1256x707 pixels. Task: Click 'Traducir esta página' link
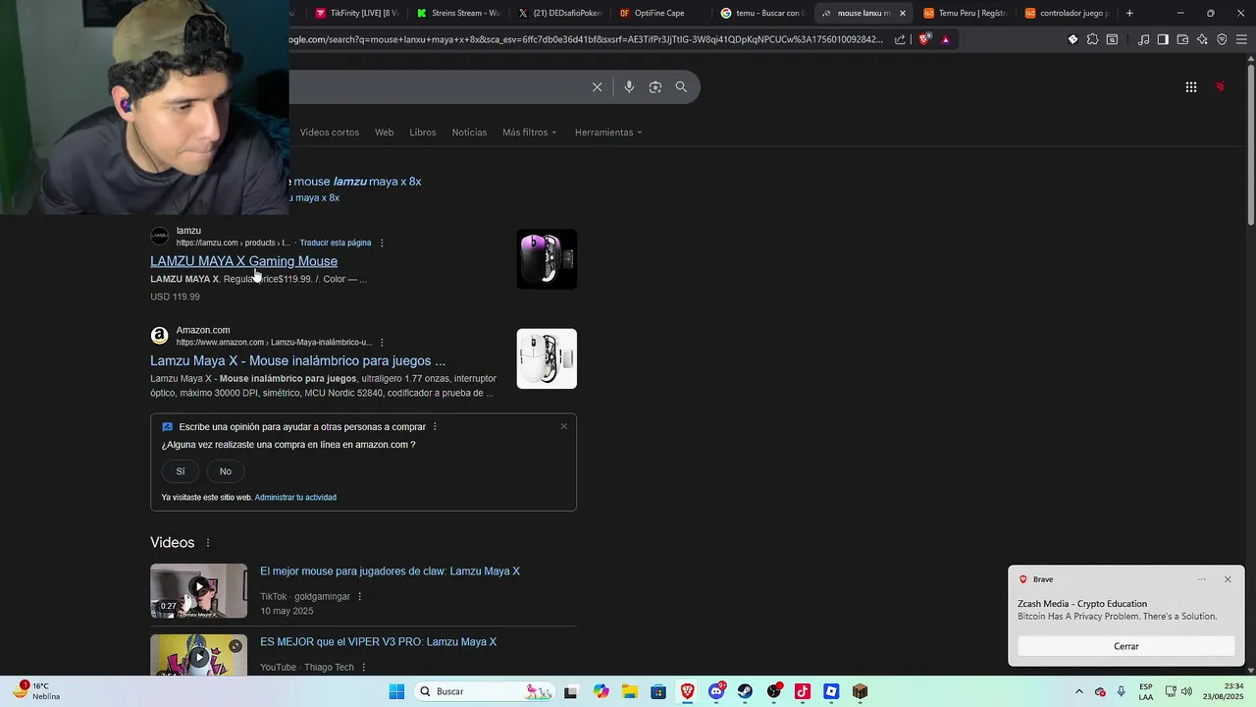tap(336, 243)
